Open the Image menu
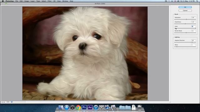200x112 pixels. 27,1
